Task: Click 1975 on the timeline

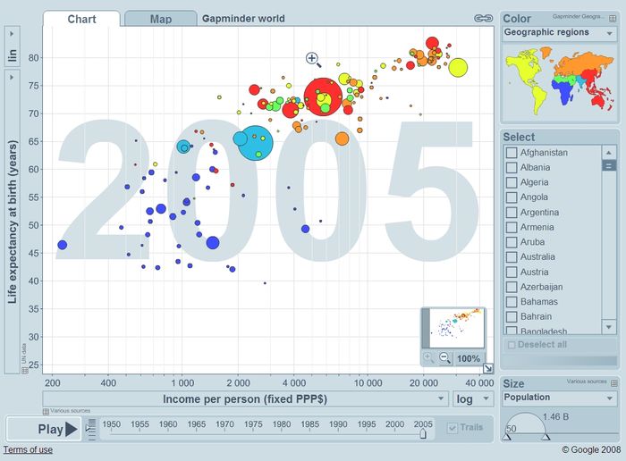Action: point(253,424)
